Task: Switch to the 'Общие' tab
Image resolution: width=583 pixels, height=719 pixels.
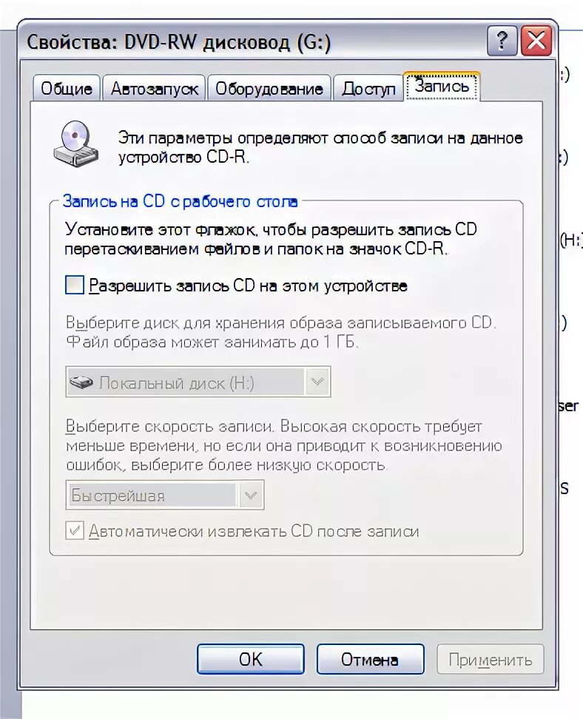Action: (67, 88)
